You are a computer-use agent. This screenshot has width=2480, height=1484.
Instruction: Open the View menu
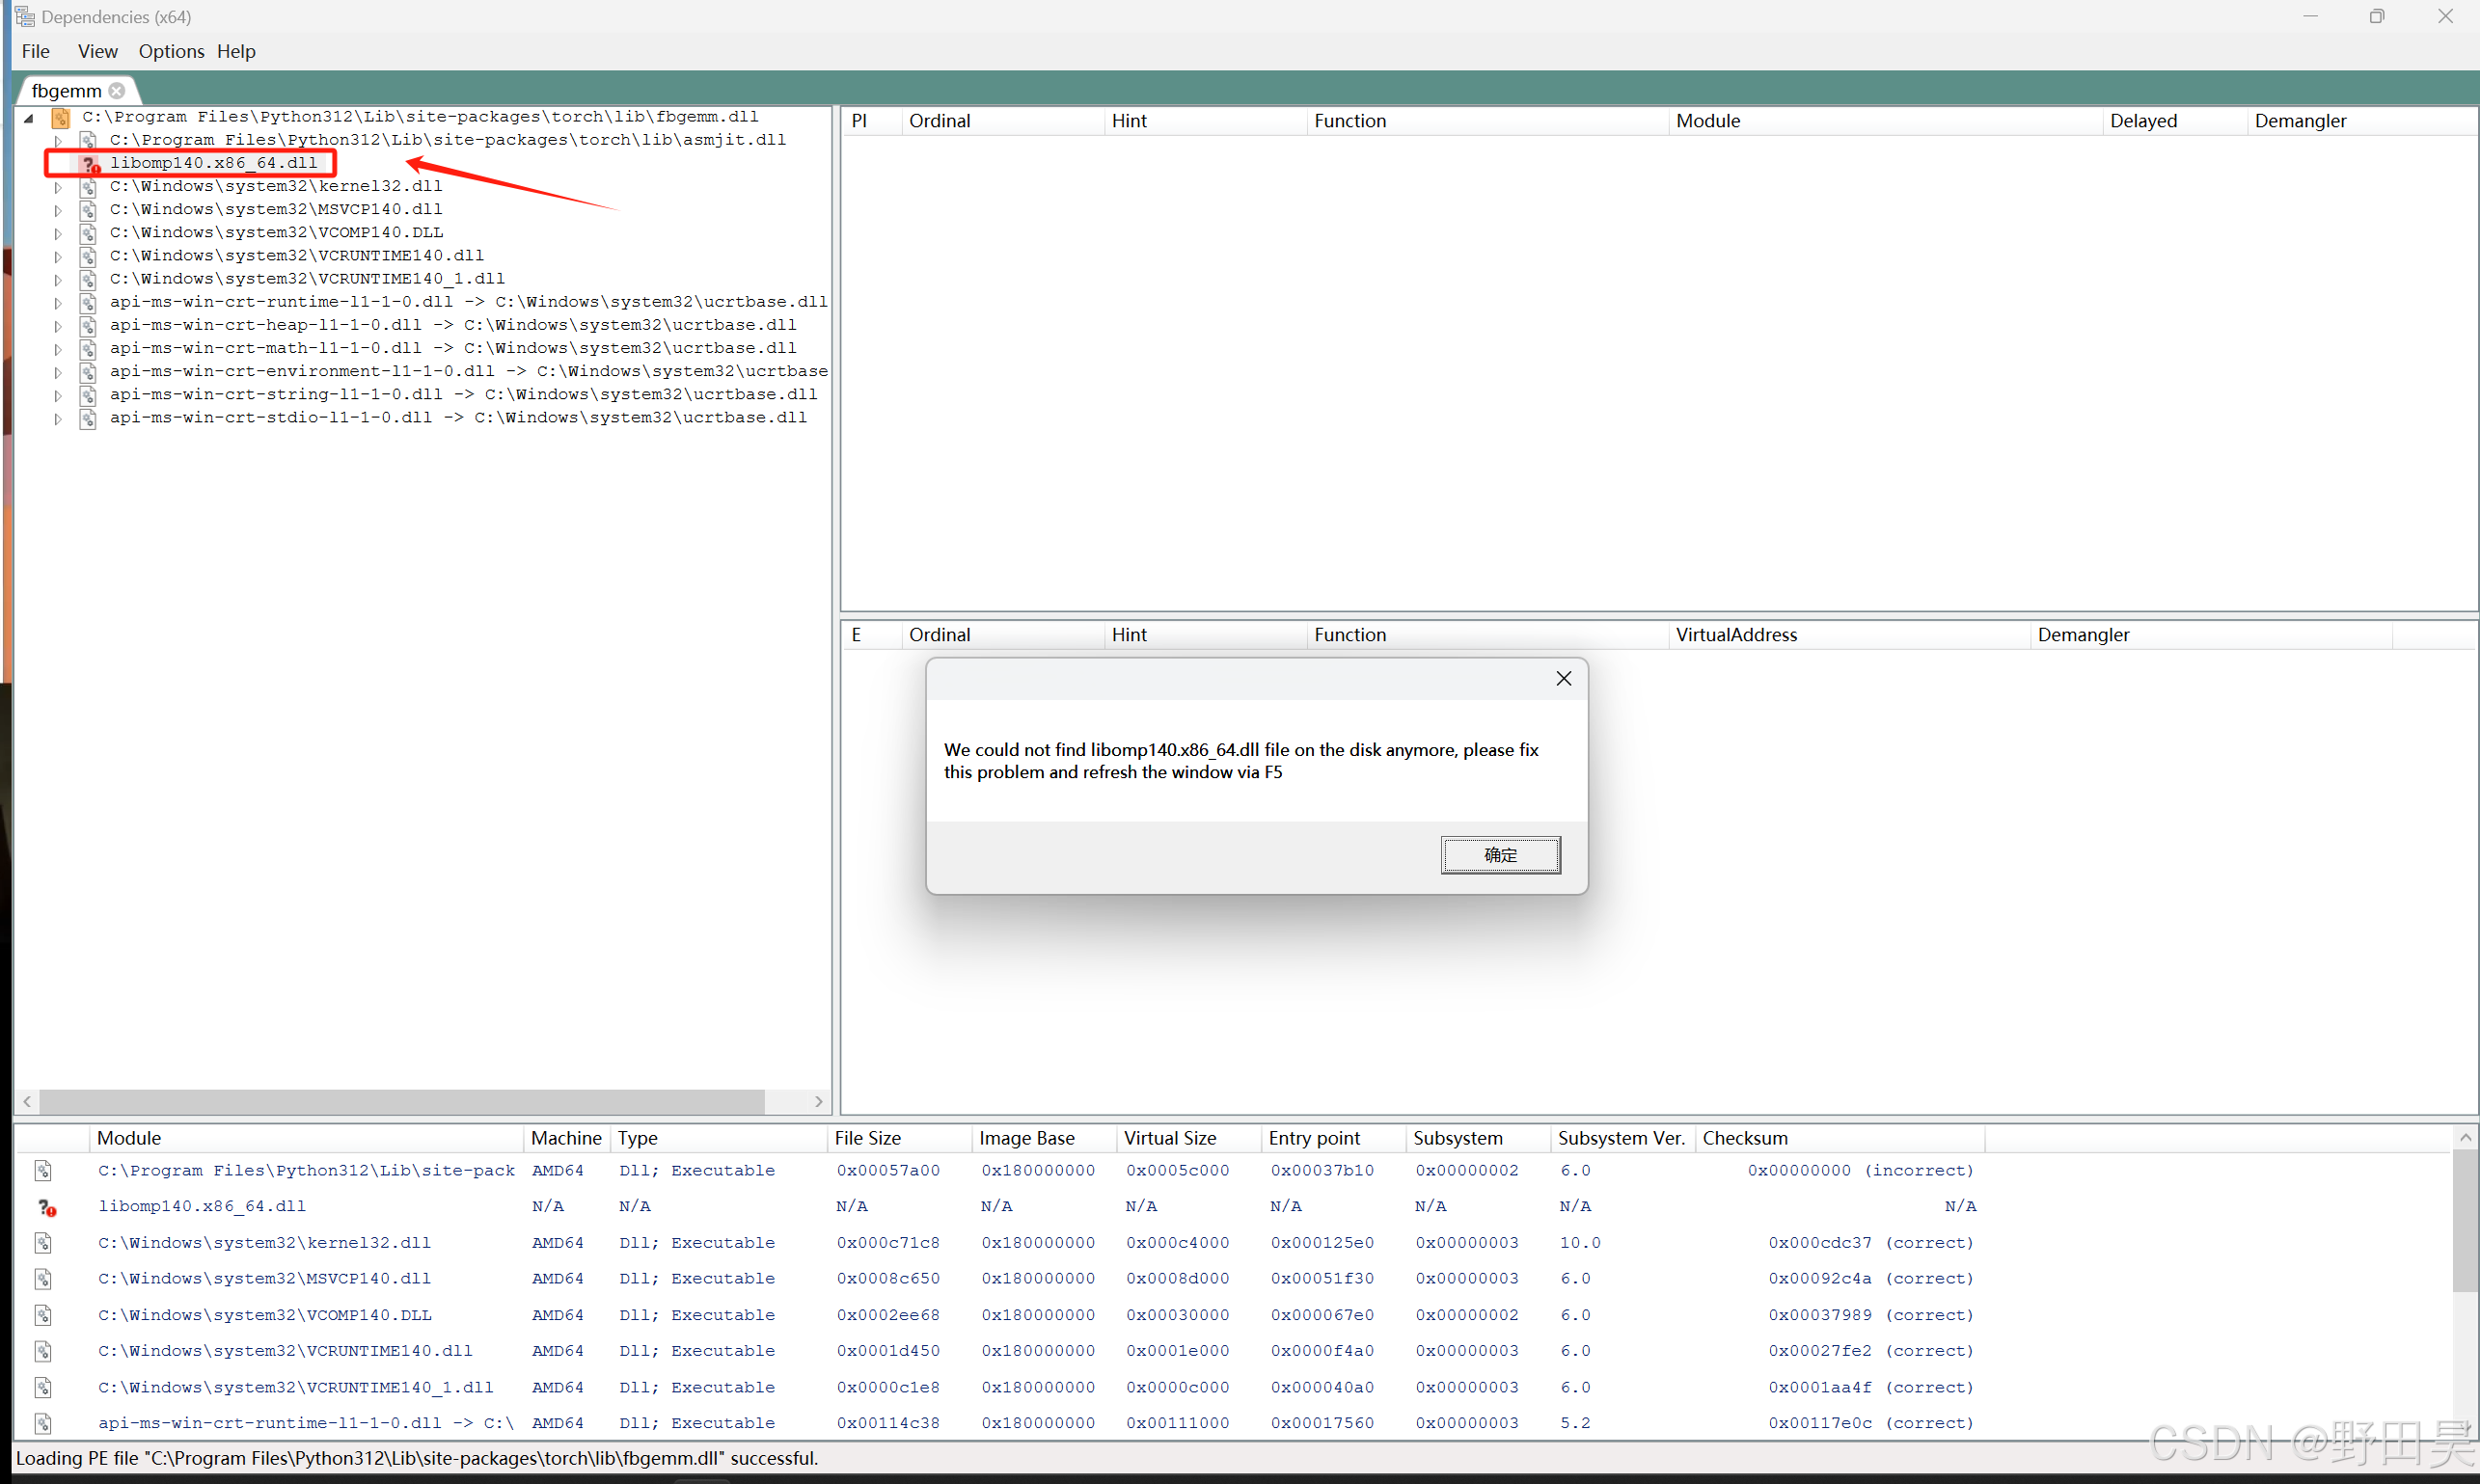click(x=98, y=51)
